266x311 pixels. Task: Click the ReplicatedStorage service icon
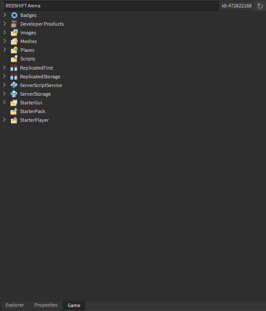[14, 77]
